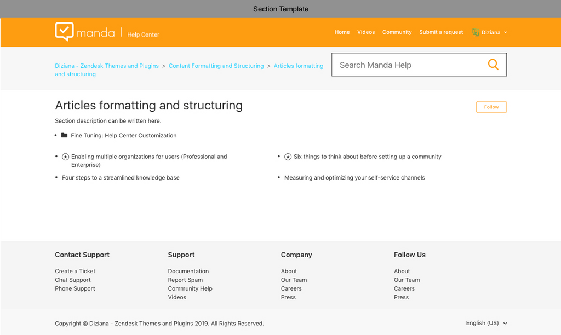Expand the Diziana account menu chevron
This screenshot has height=335, width=561.
[x=505, y=32]
